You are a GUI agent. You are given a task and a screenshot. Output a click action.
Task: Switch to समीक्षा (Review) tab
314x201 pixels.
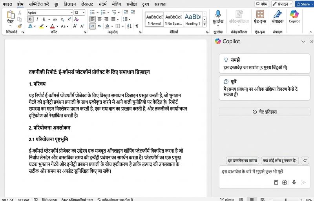coord(131,4)
